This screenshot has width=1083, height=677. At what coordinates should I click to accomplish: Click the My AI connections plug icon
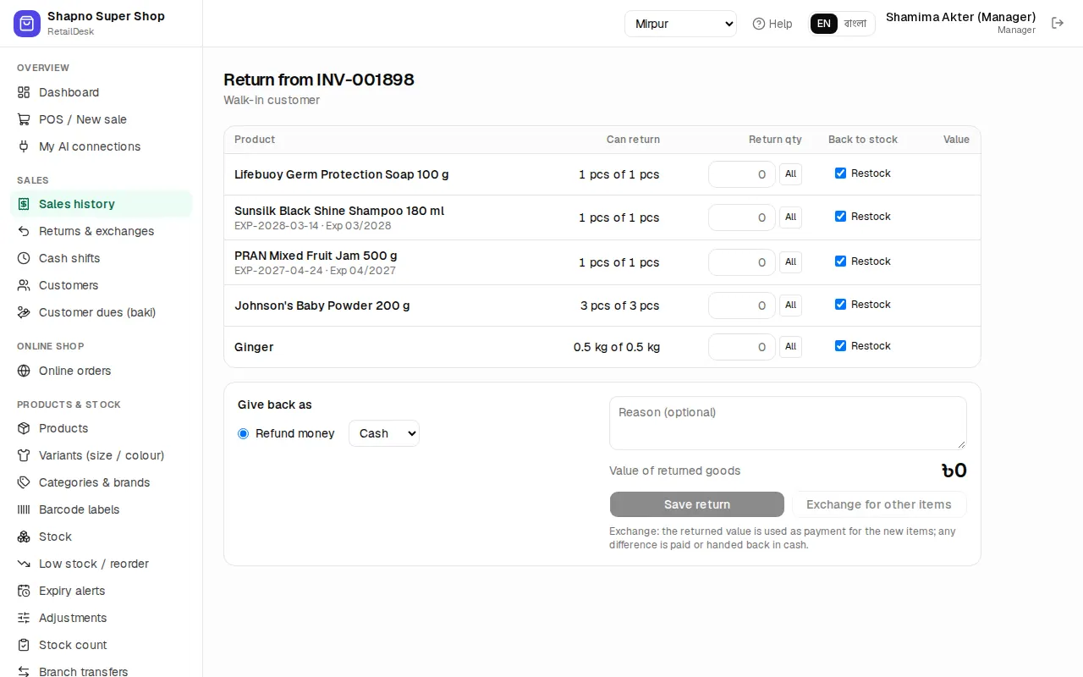(24, 146)
